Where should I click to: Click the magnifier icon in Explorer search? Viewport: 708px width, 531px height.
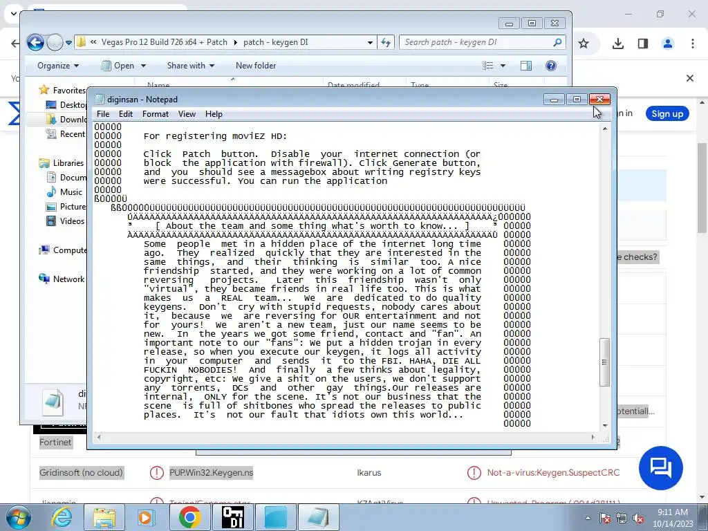click(x=558, y=42)
